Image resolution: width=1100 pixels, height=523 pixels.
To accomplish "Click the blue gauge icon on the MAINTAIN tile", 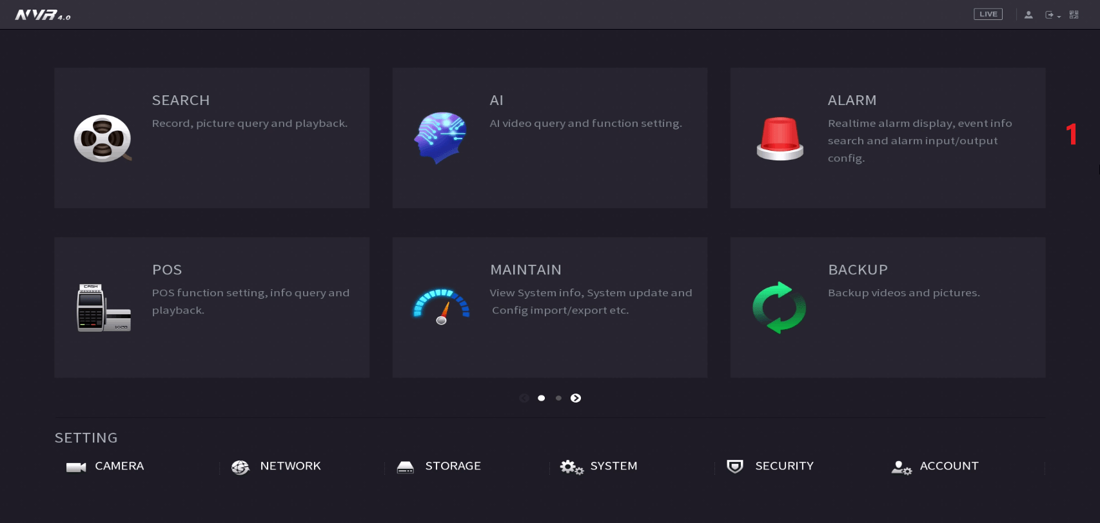I will 442,307.
